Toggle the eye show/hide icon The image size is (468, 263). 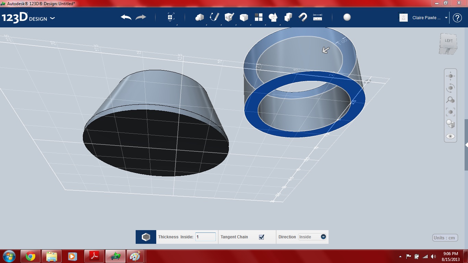(x=451, y=136)
